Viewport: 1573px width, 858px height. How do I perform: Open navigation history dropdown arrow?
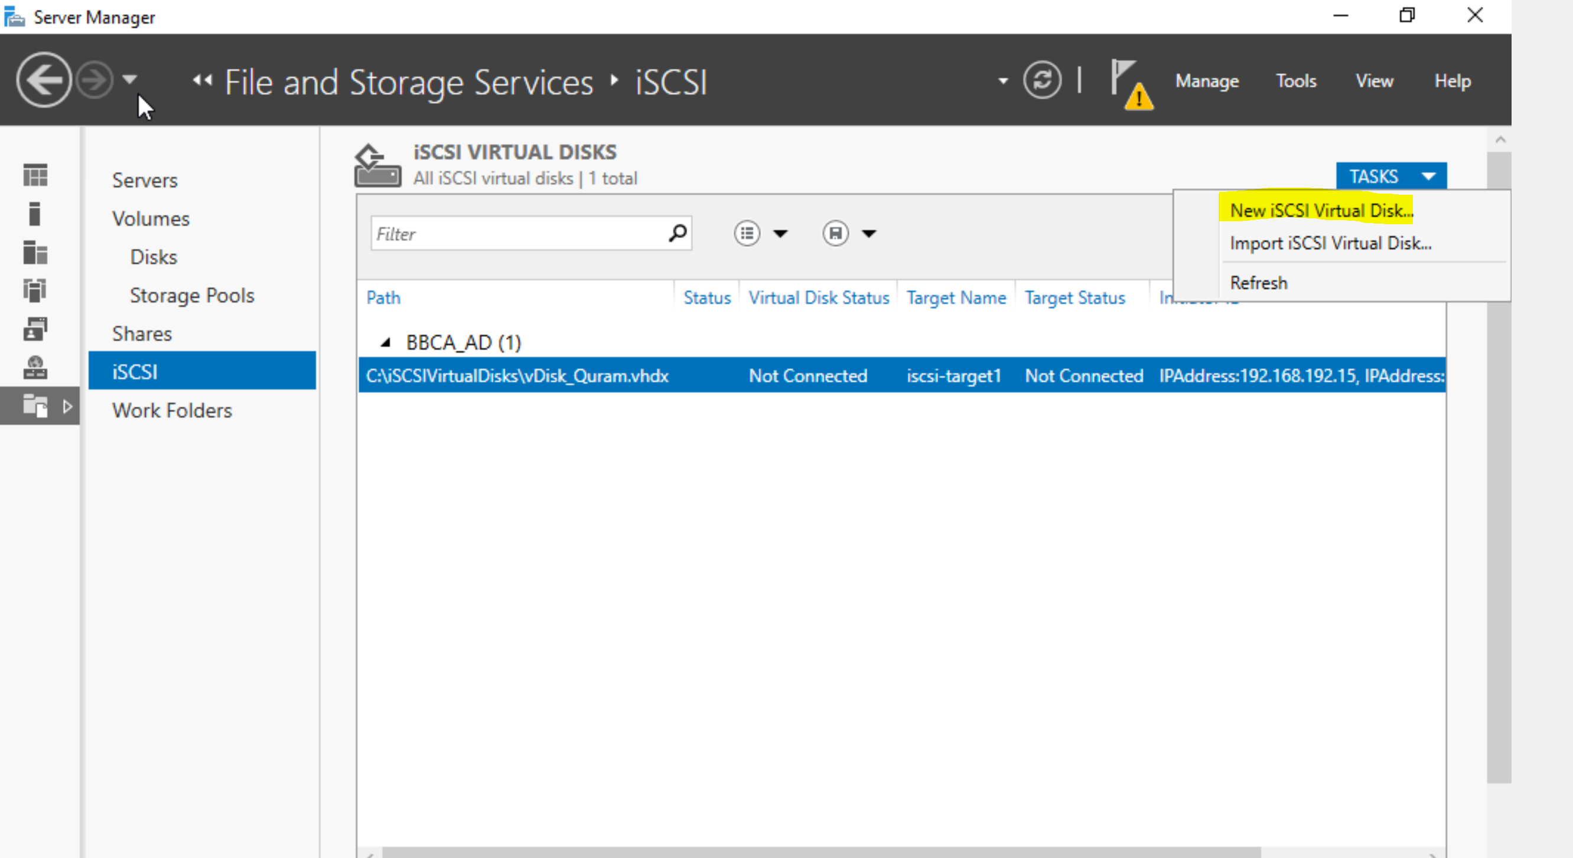pyautogui.click(x=129, y=79)
